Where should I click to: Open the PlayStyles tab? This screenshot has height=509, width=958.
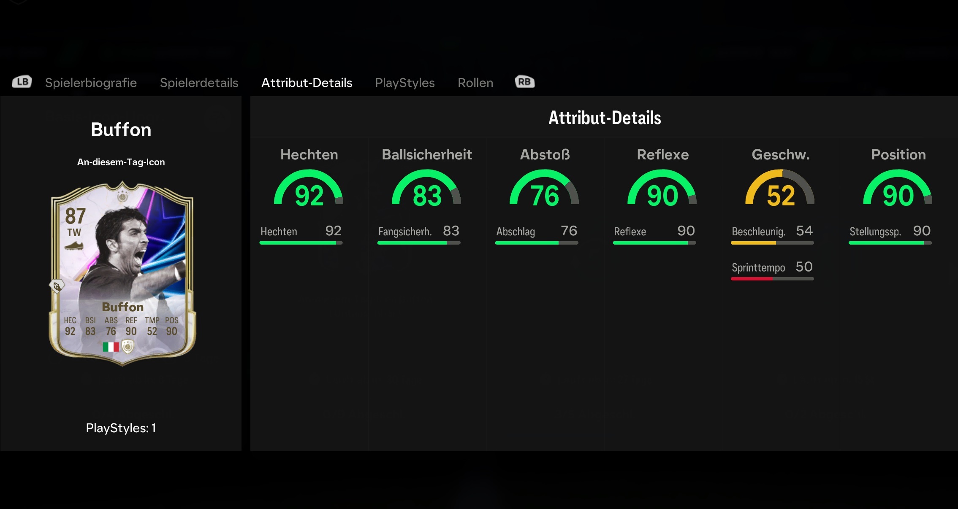coord(405,83)
